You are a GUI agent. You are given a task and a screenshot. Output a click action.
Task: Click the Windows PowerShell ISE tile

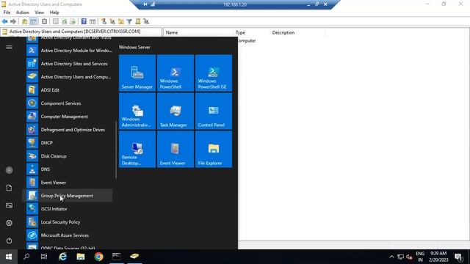(214, 73)
